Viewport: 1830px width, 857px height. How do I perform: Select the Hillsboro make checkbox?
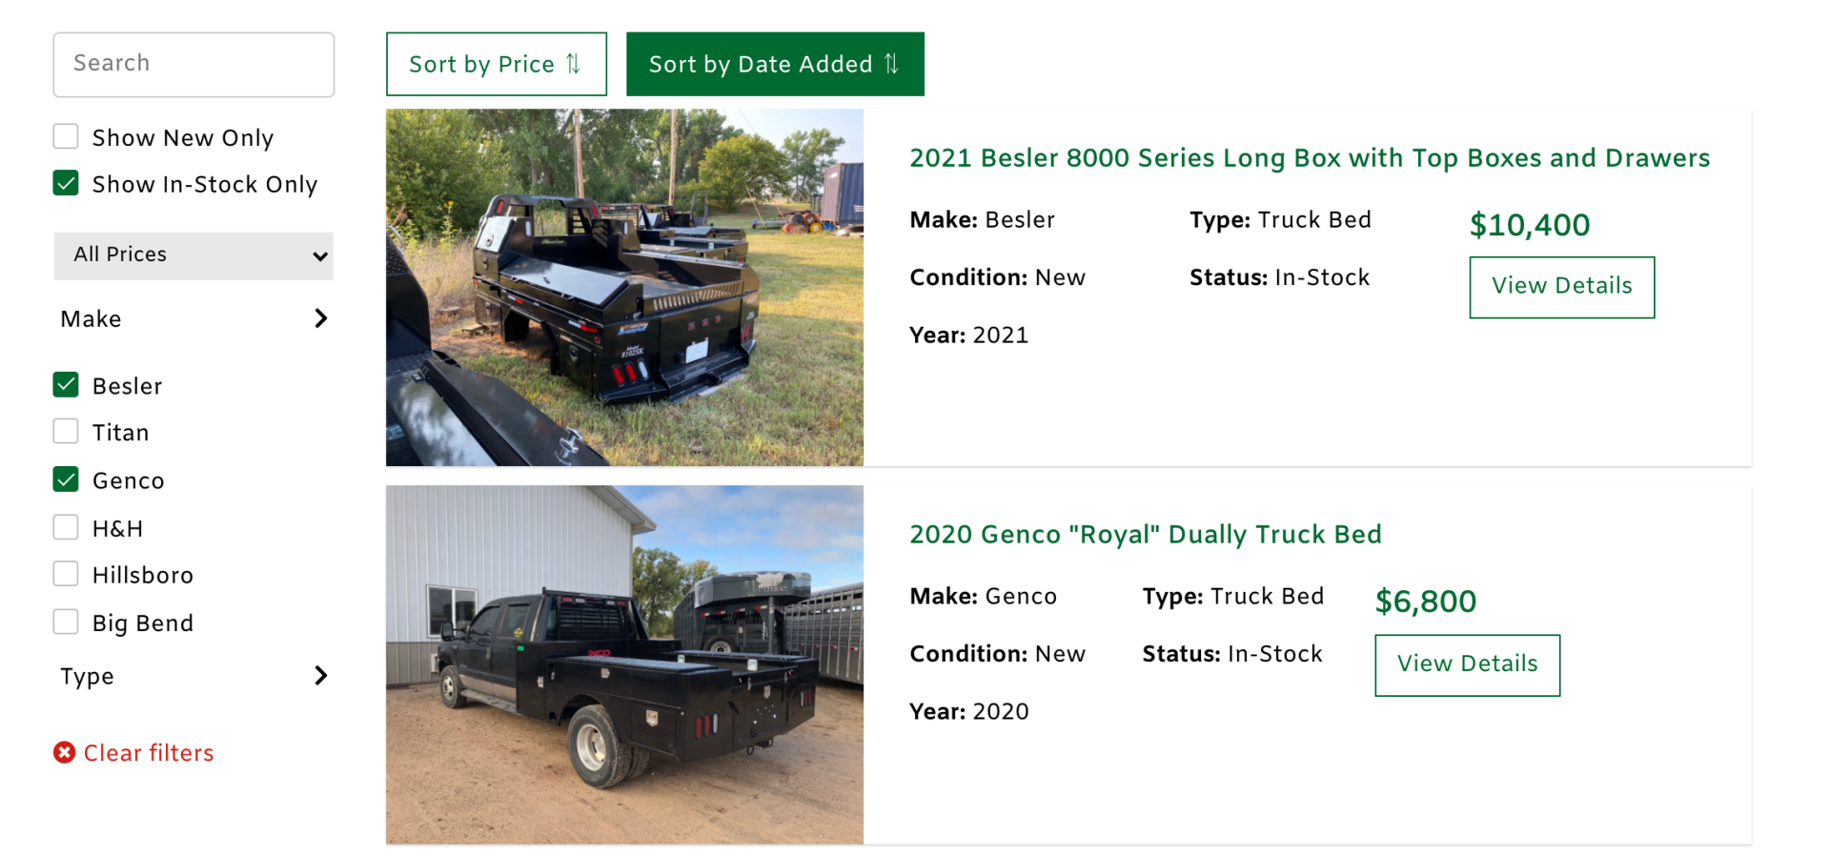[x=66, y=574]
